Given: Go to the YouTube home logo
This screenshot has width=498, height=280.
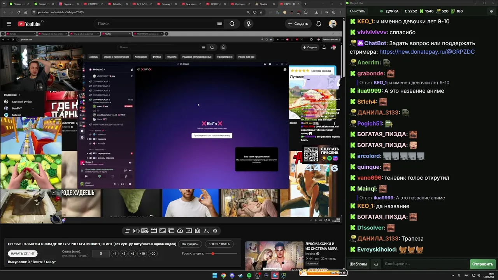Looking at the screenshot, I should tap(29, 24).
